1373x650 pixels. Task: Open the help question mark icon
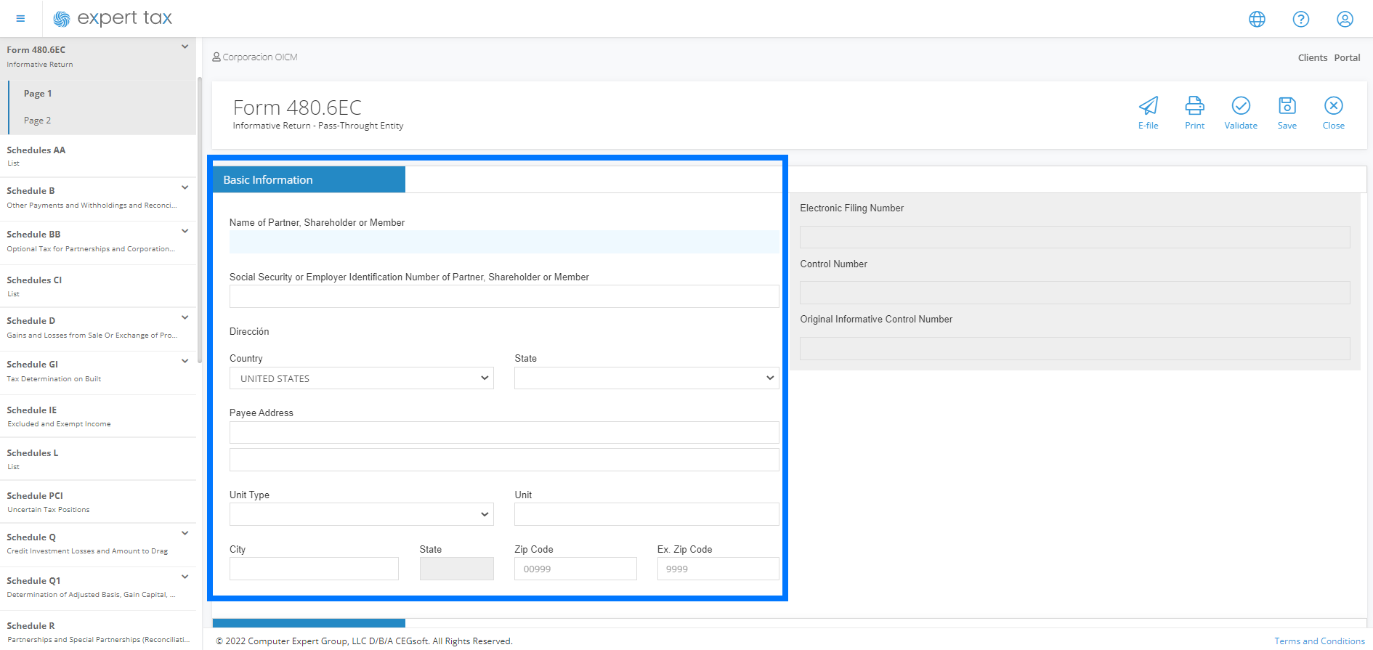[1301, 20]
